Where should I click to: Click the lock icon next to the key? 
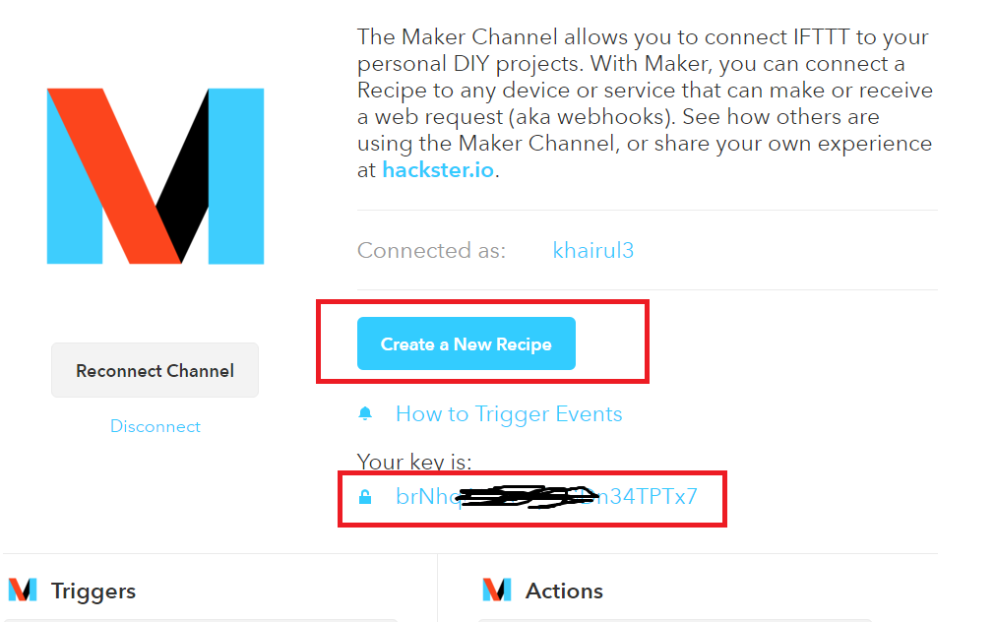click(366, 497)
